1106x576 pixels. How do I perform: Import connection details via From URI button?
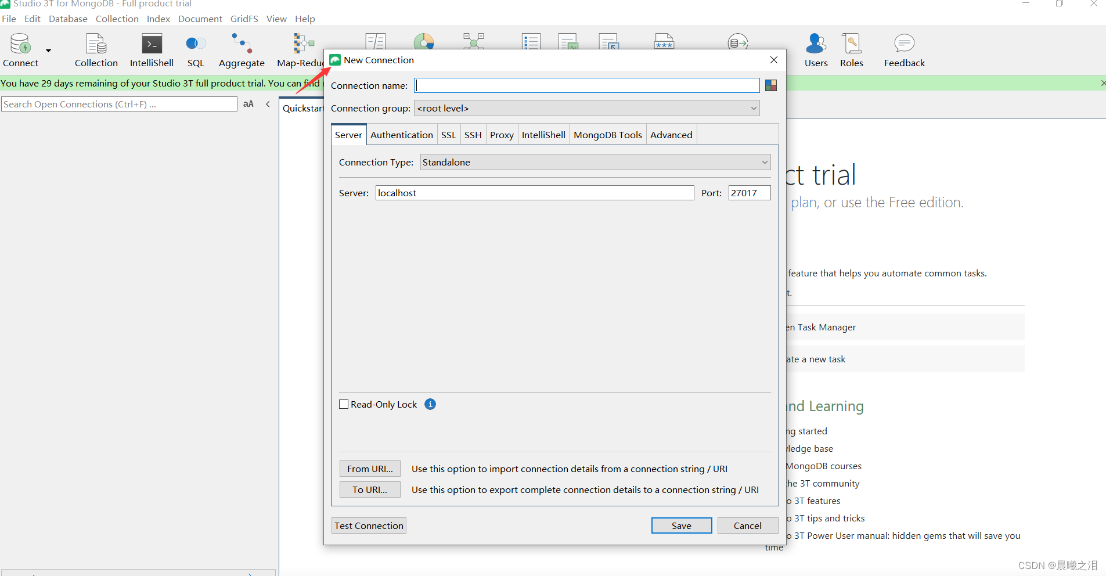pos(370,469)
